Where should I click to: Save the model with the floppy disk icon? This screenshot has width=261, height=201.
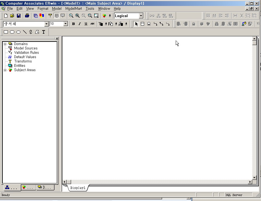point(19,16)
